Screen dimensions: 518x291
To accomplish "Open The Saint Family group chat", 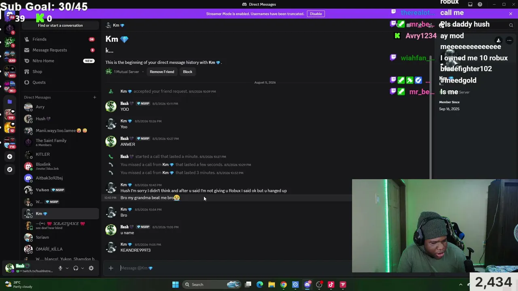I will [60, 142].
